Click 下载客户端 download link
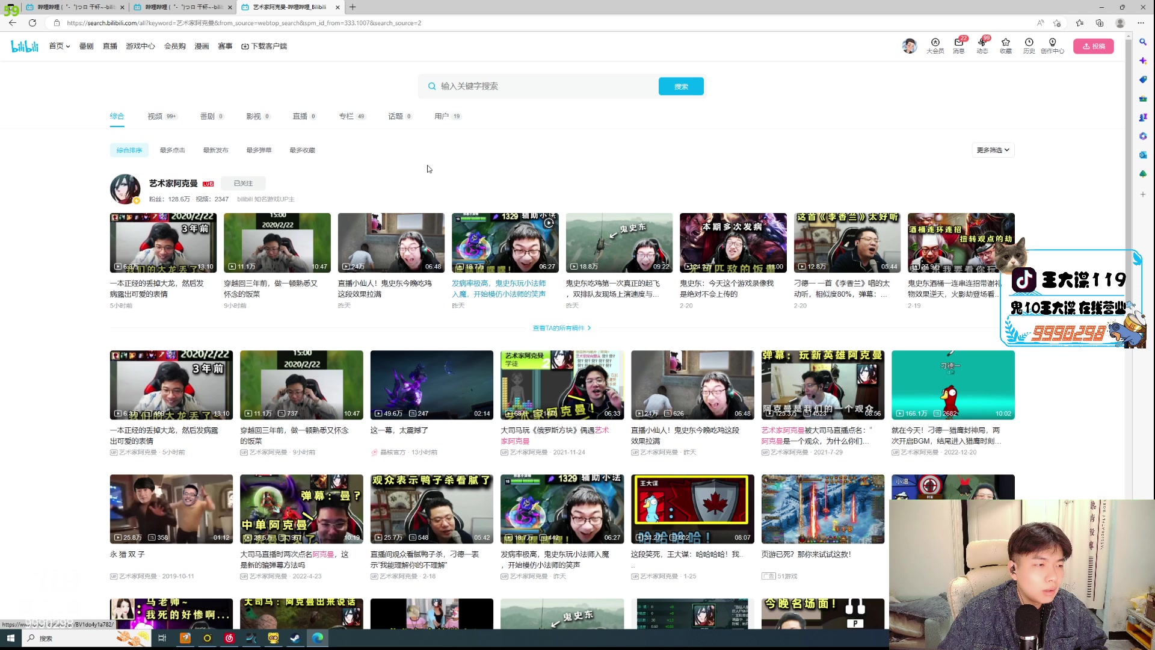This screenshot has width=1155, height=650. coord(264,46)
